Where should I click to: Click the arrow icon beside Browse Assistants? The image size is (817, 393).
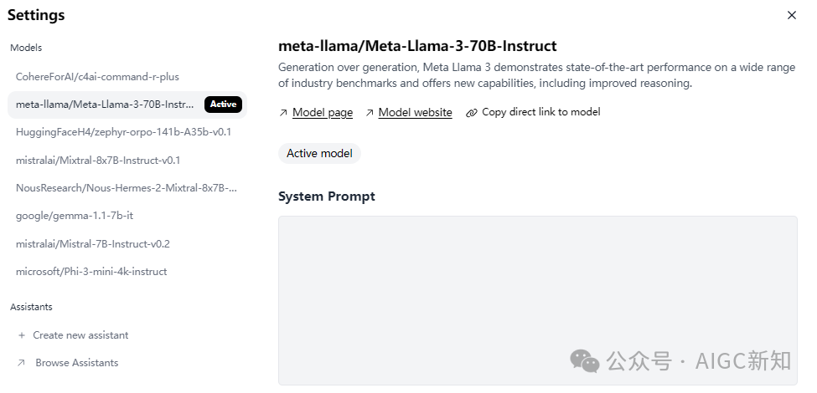click(22, 363)
